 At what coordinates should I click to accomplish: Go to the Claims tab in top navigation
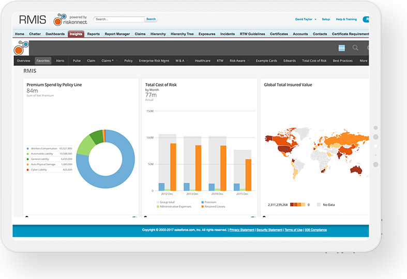pyautogui.click(x=140, y=34)
